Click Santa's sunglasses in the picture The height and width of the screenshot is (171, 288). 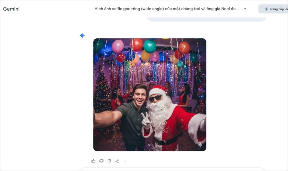(x=155, y=98)
